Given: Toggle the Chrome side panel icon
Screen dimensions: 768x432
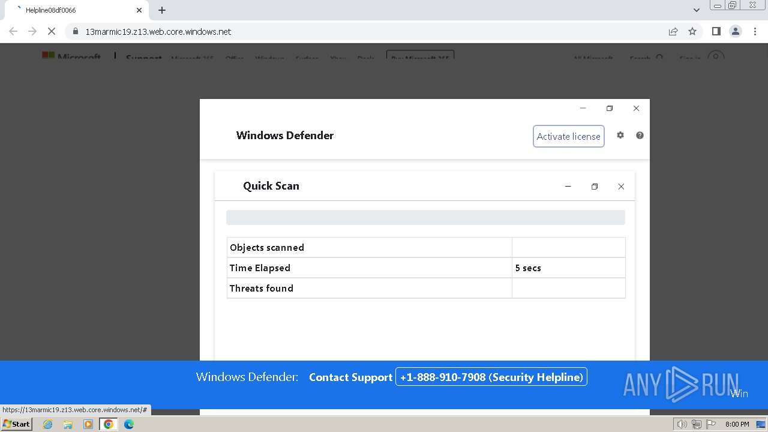Looking at the screenshot, I should [x=716, y=32].
